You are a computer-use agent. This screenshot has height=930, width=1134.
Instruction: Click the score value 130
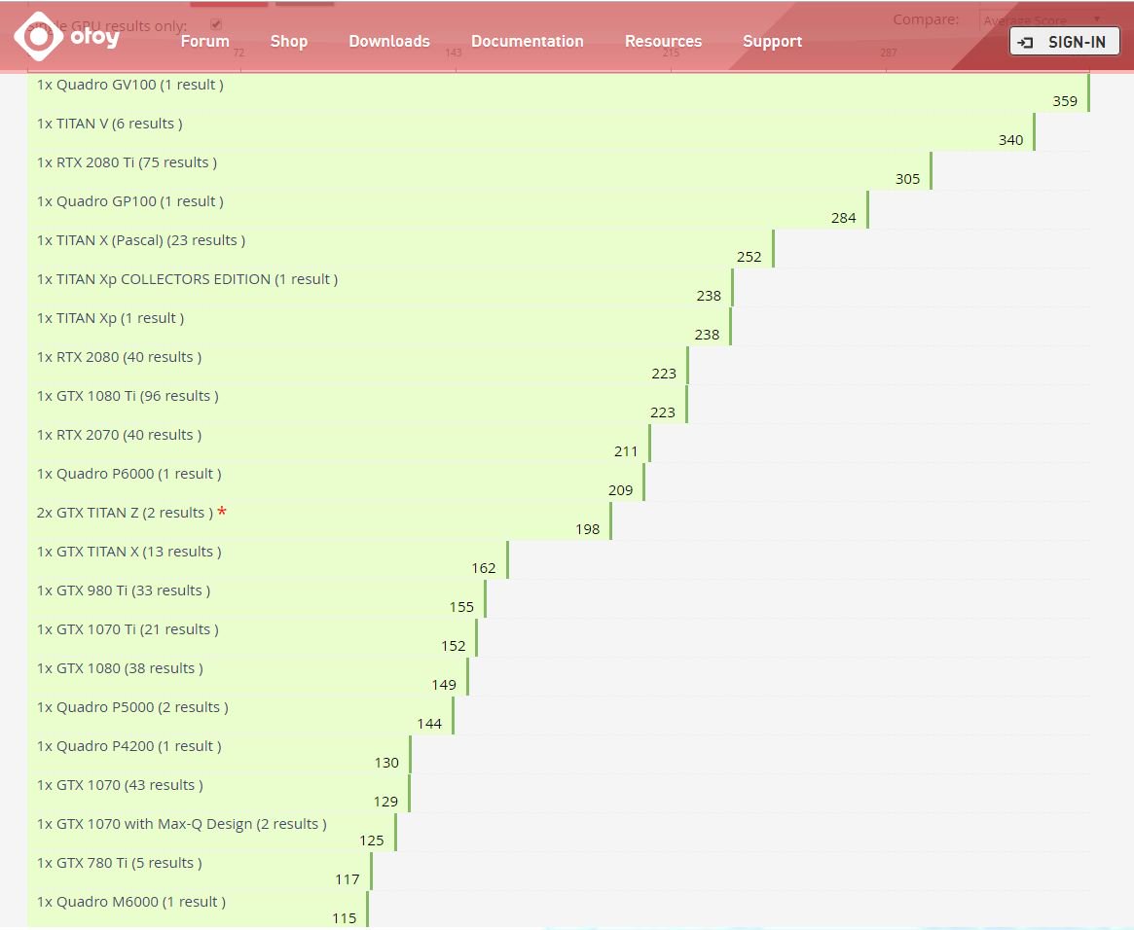(386, 763)
